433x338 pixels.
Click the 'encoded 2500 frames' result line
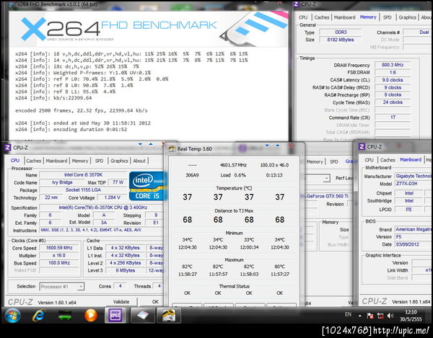(x=81, y=110)
